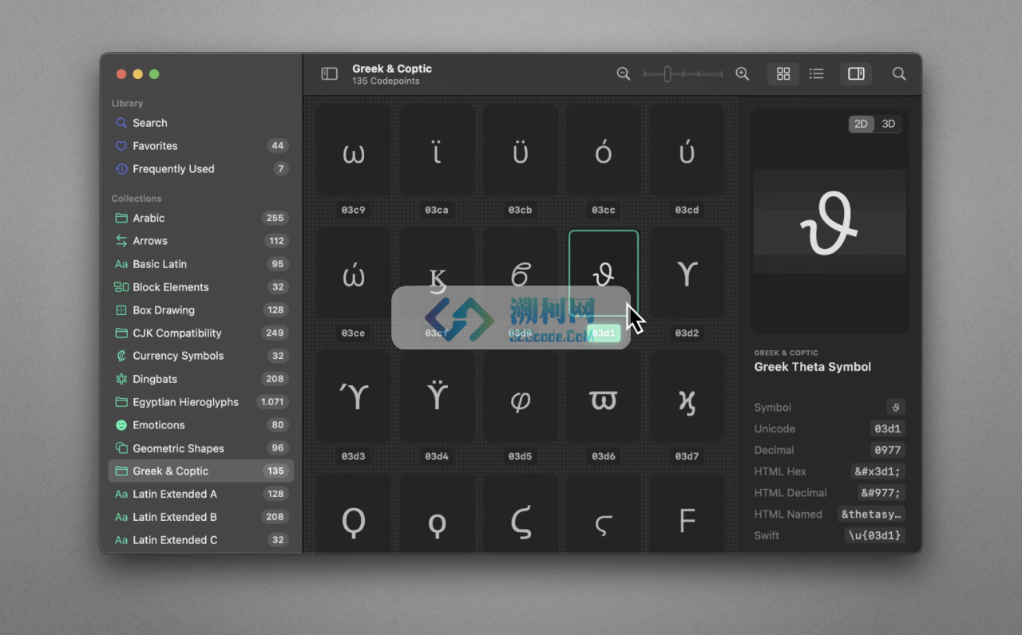The width and height of the screenshot is (1022, 635).
Task: Select the Box Drawing collection
Action: click(x=200, y=310)
